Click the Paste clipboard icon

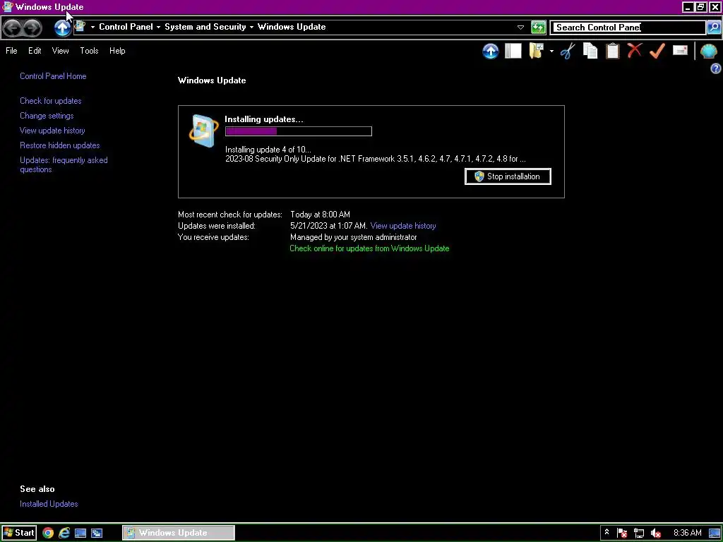point(612,51)
